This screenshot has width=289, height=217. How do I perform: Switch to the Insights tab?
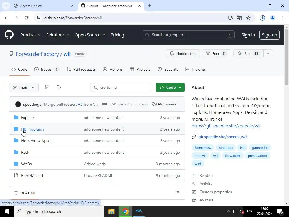tap(195, 69)
